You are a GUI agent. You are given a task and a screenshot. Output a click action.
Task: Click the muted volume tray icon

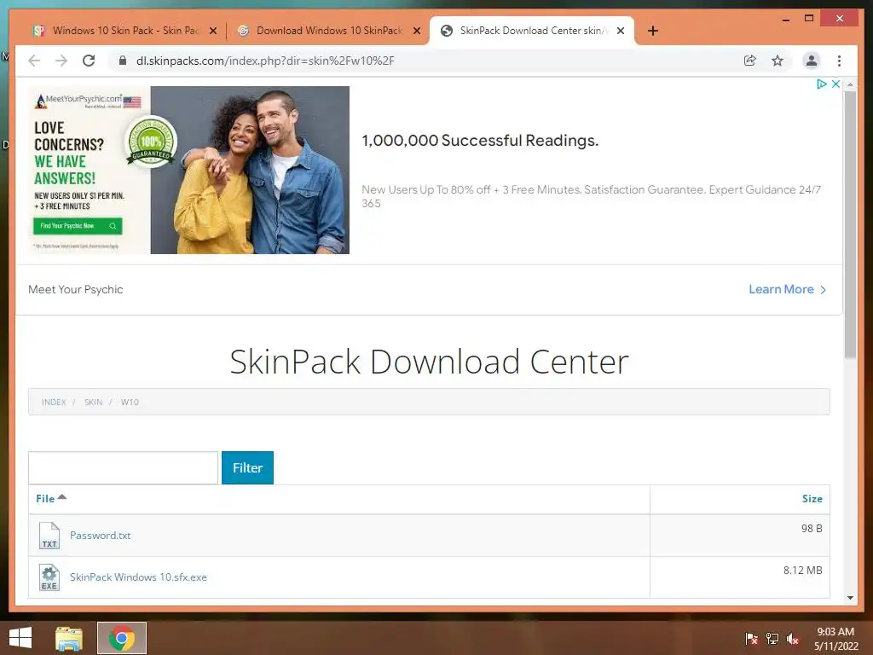[793, 638]
